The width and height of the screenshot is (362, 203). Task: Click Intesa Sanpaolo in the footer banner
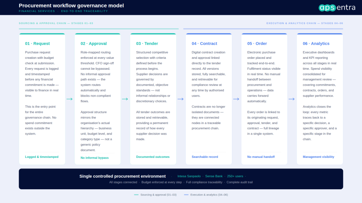(189, 176)
